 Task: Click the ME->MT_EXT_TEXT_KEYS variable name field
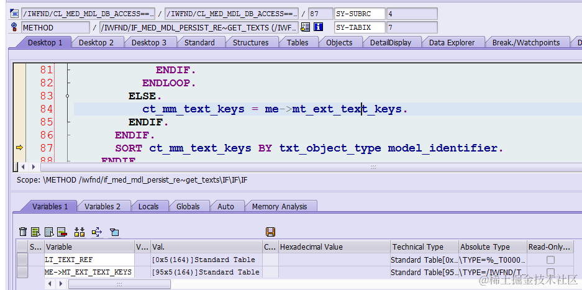coord(89,272)
